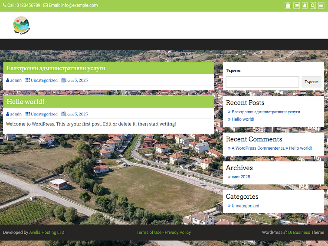Click the MIG site logo
Image resolution: width=328 pixels, height=246 pixels.
point(21,25)
